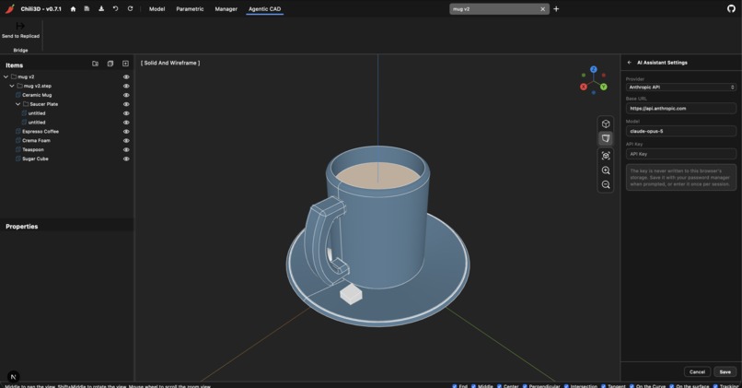The height and width of the screenshot is (388, 742).
Task: Click the Sugar Cube node icon
Action: coord(18,159)
